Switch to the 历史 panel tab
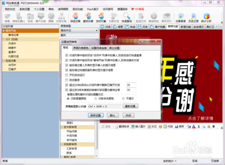Viewport: 225px width, 165px height. 143,27
